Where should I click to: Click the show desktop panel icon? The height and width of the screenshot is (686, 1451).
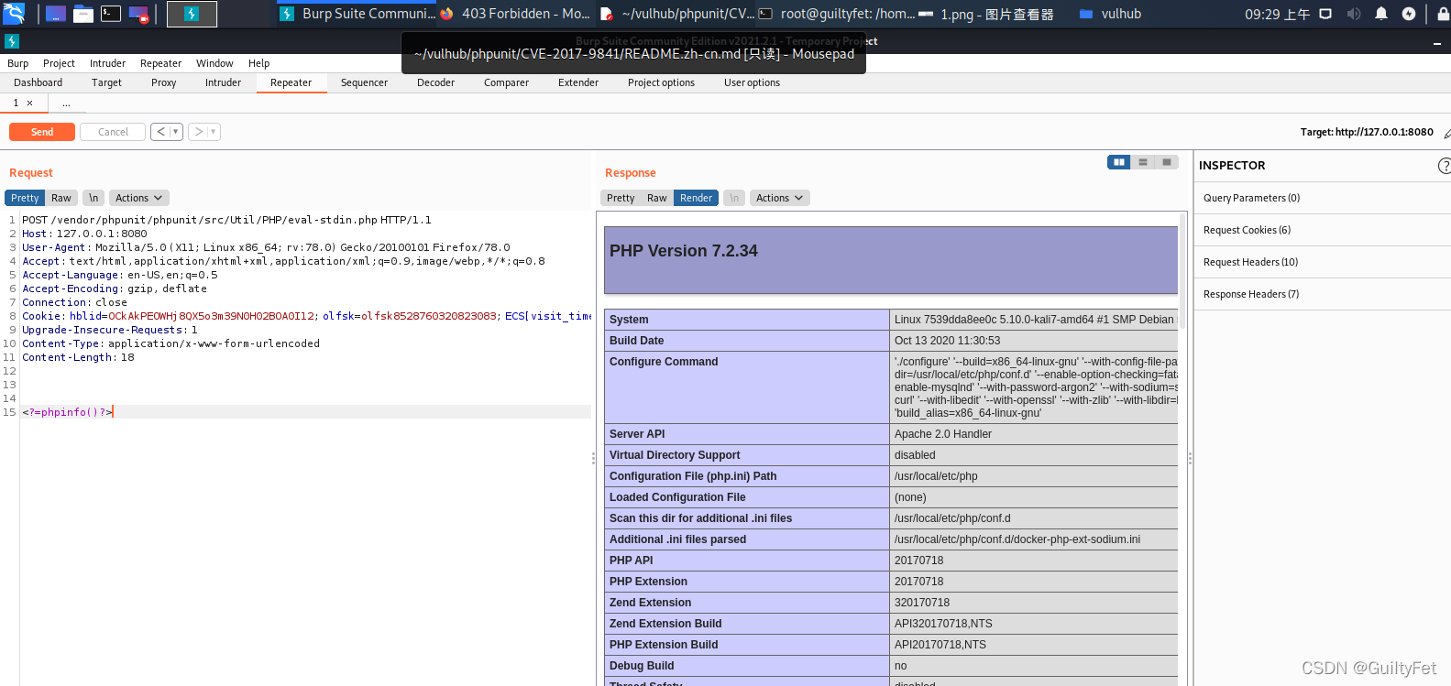[x=55, y=14]
